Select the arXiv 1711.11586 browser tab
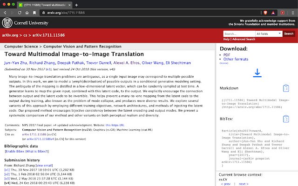The image size is (298, 186). point(45,5)
